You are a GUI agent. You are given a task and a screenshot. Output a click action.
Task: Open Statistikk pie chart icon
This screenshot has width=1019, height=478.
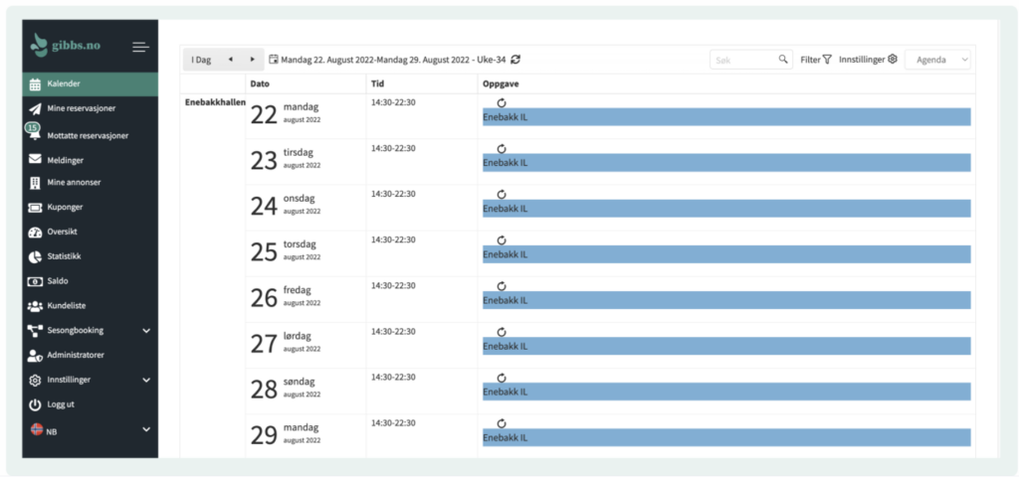[x=35, y=256]
